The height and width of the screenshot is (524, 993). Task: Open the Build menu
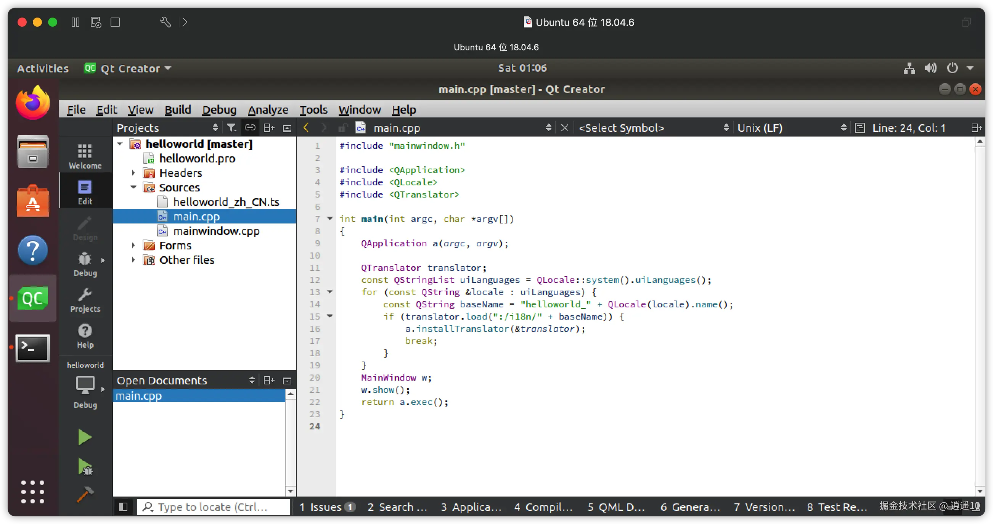point(178,109)
